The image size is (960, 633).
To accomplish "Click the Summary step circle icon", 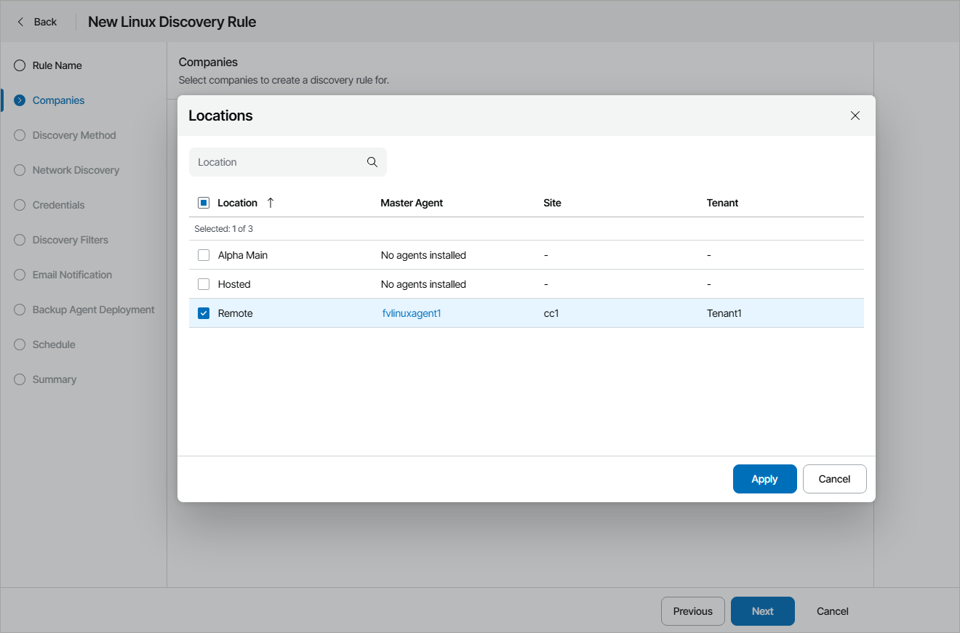I will point(20,379).
